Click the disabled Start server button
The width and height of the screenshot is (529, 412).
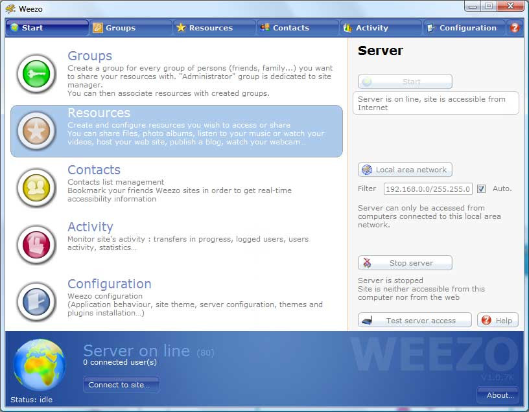pyautogui.click(x=405, y=82)
